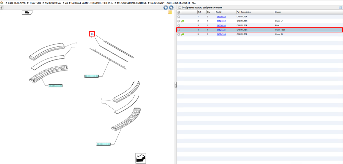343x164 pixels.
Task: Click the green arrow on the Outer LH row
Action: click(x=183, y=21)
